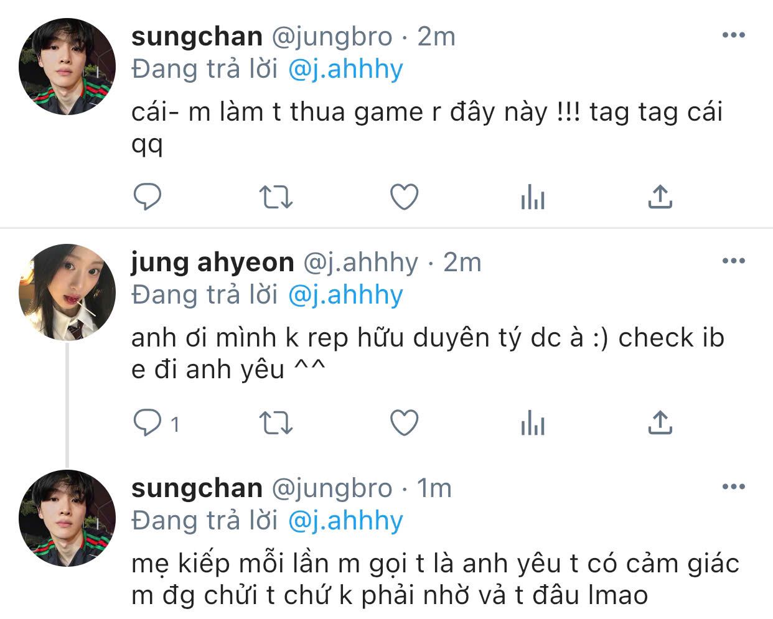
Task: Retweet sungchan's tweet about losing the game
Action: [275, 198]
